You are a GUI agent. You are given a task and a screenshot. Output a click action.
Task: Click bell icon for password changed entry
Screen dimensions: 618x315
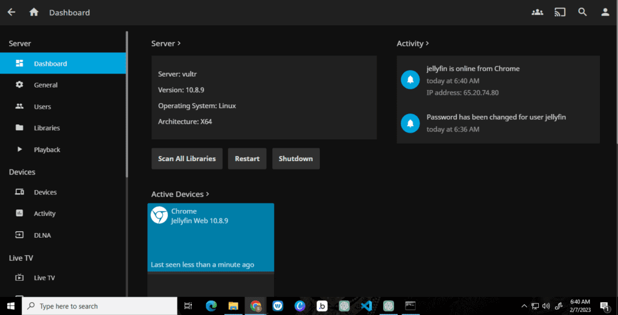pyautogui.click(x=410, y=123)
